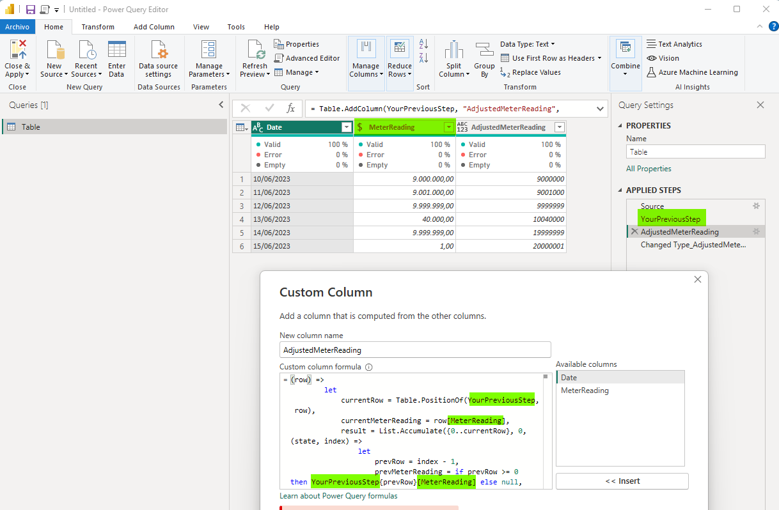This screenshot has height=510, width=779.
Task: Expand the formula bar
Action: point(601,109)
